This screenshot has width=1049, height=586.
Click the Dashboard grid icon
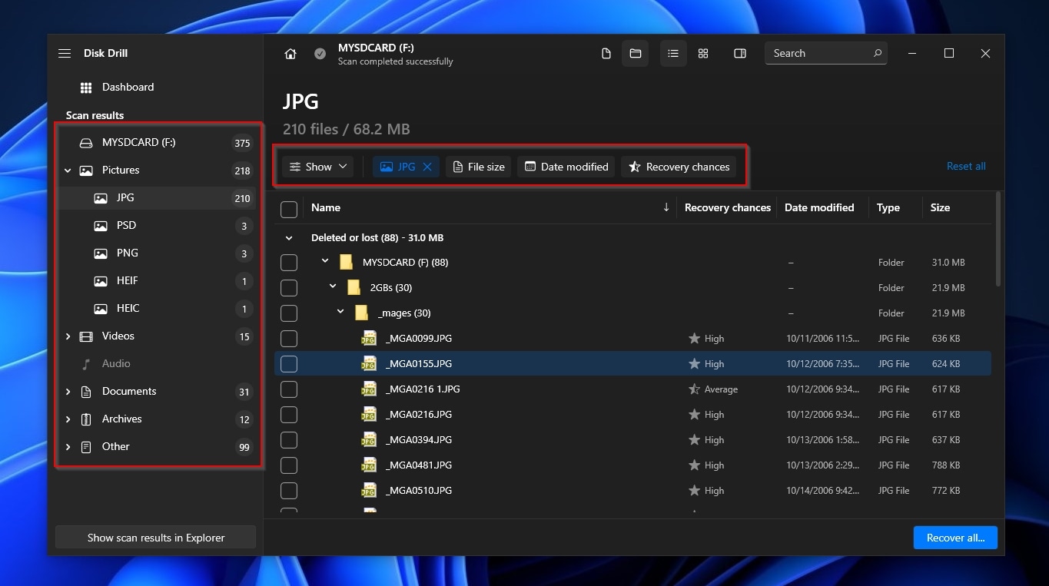pyautogui.click(x=86, y=88)
